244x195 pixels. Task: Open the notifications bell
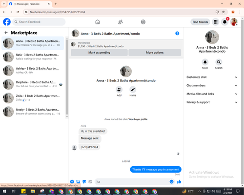224,22
